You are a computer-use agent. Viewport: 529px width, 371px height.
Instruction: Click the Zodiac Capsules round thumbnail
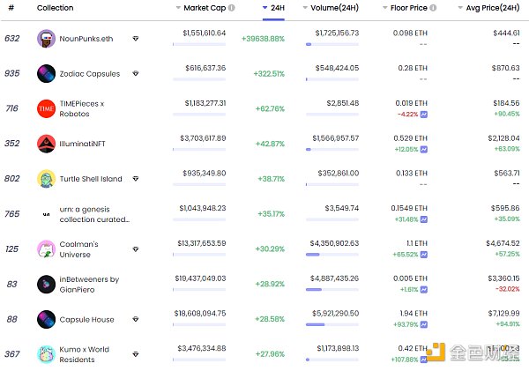tap(46, 74)
